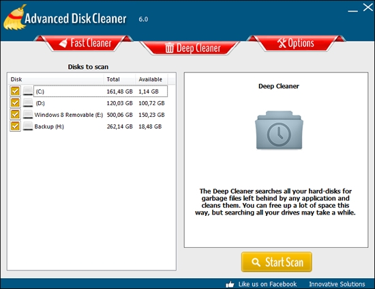Open the Innovative Solutions link
The width and height of the screenshot is (375, 289).
click(x=337, y=284)
